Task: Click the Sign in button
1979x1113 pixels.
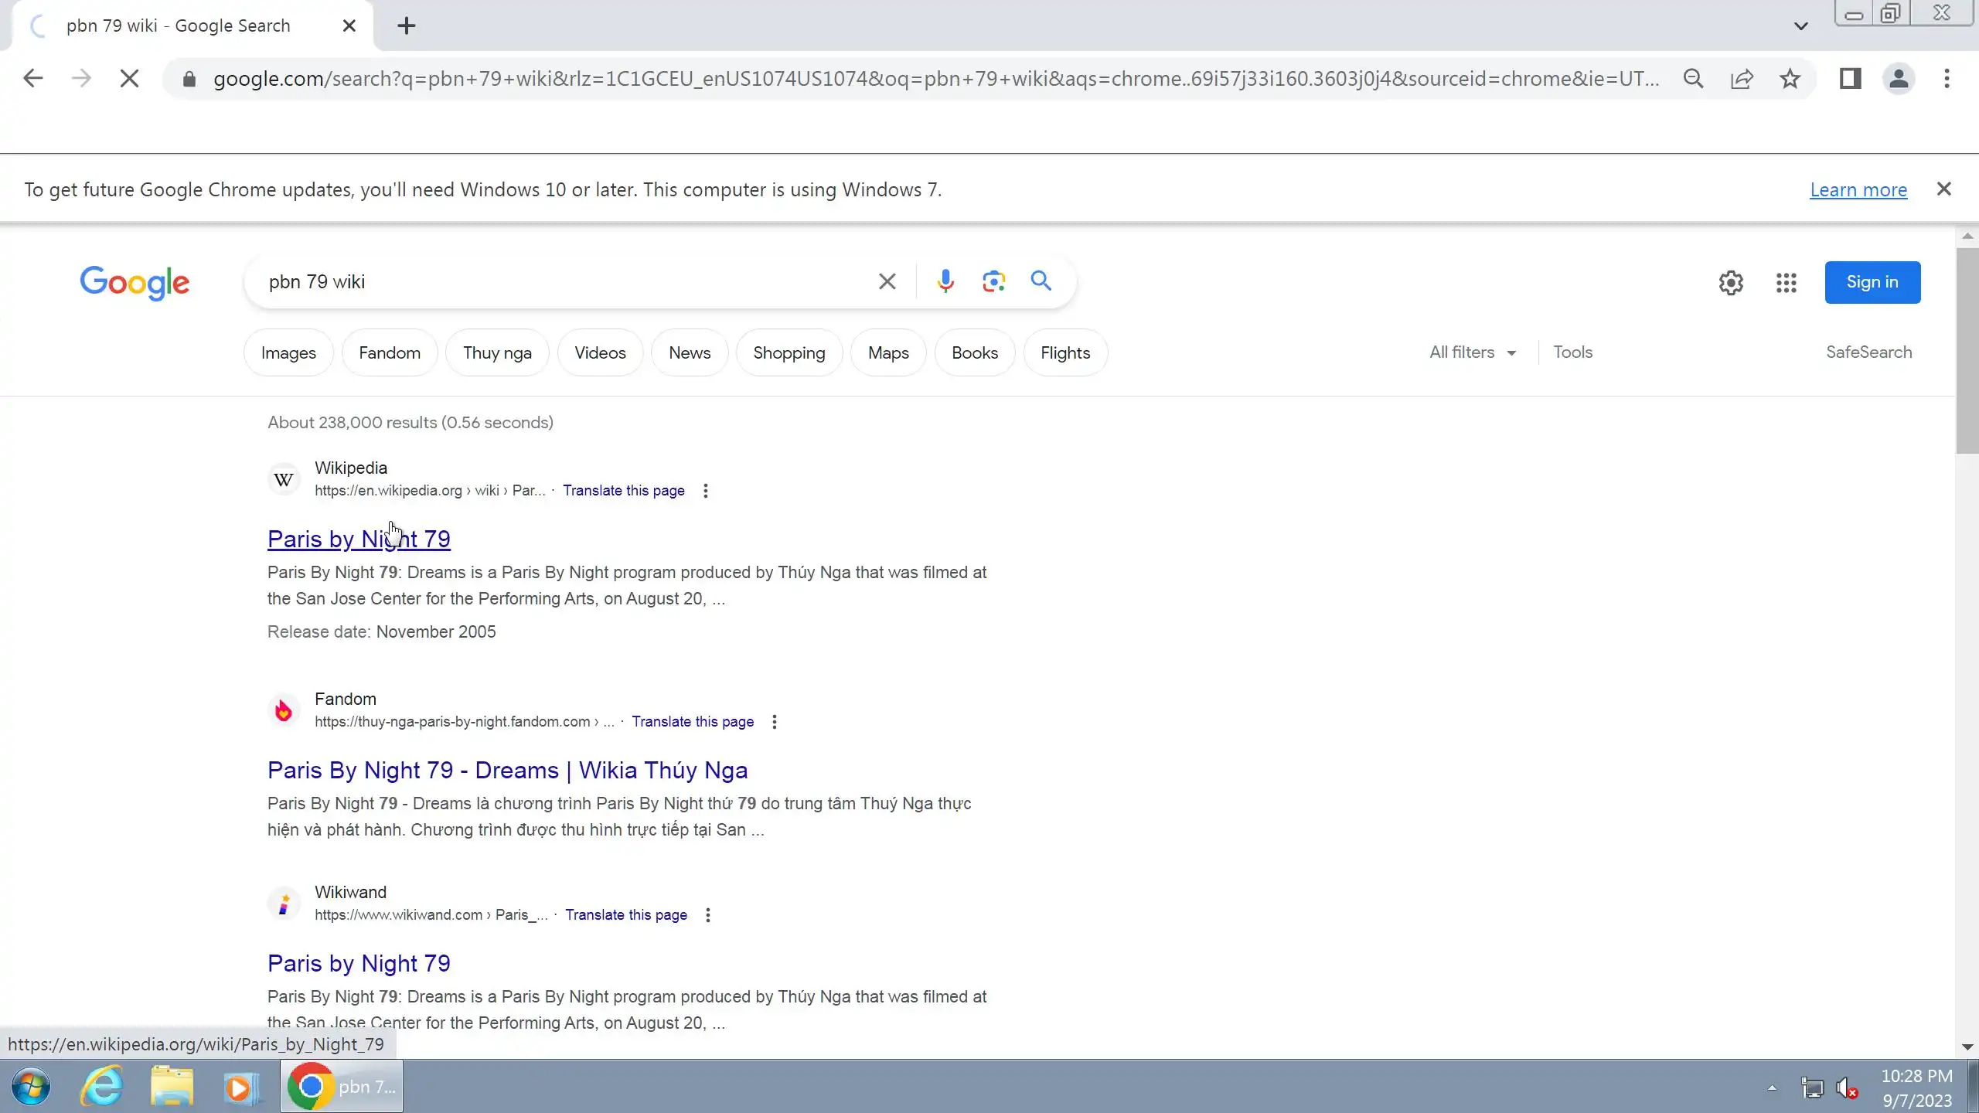Action: pyautogui.click(x=1872, y=283)
